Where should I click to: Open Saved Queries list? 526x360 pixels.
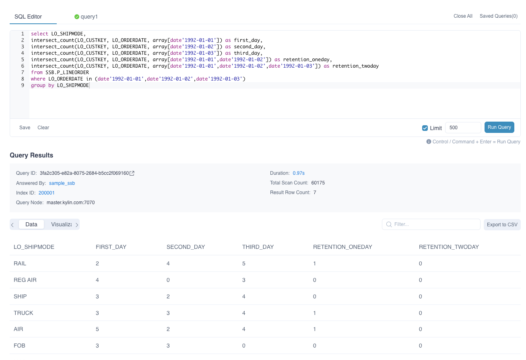[x=498, y=16]
